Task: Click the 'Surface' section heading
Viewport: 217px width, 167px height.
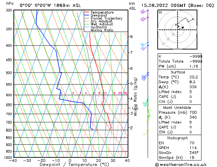Action: click(178, 72)
